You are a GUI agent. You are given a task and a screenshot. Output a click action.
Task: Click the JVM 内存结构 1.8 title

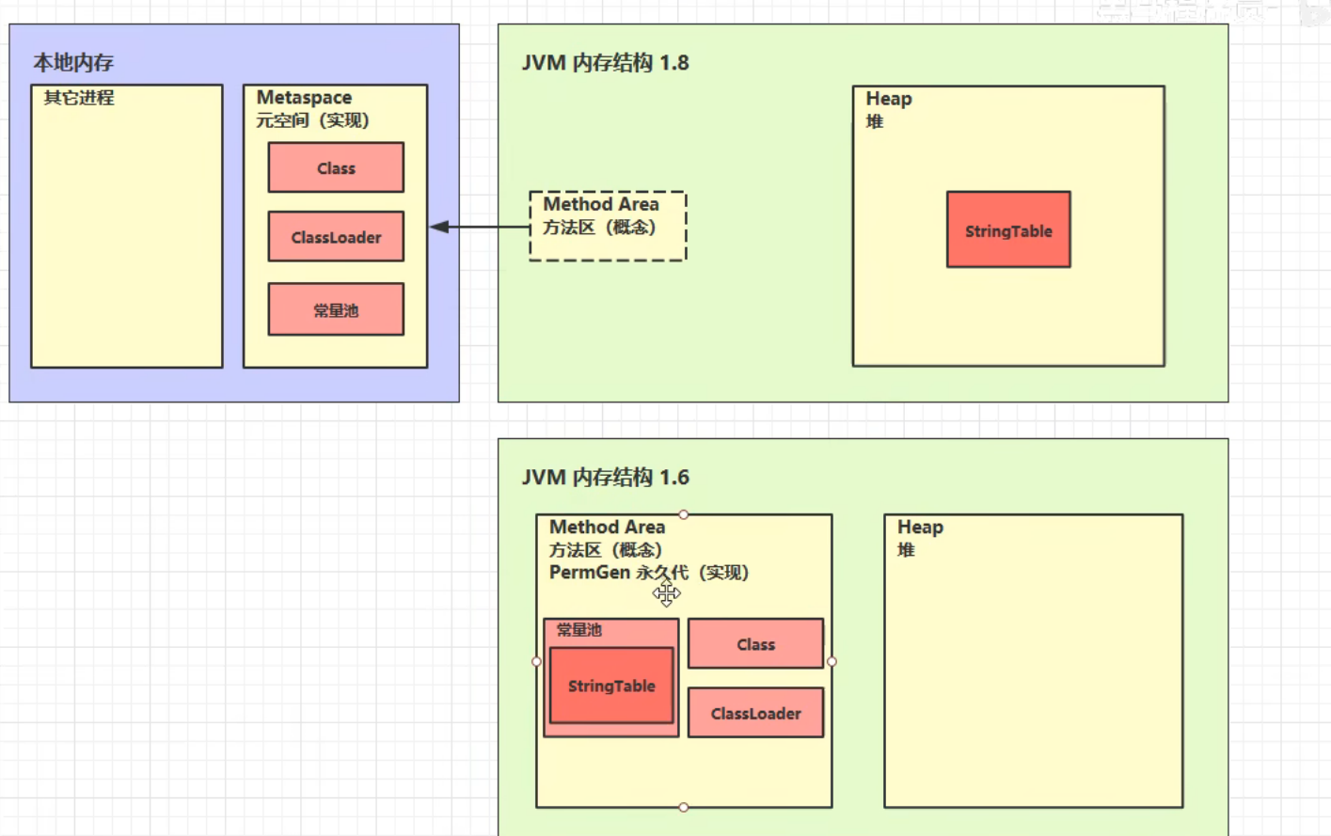(x=605, y=63)
